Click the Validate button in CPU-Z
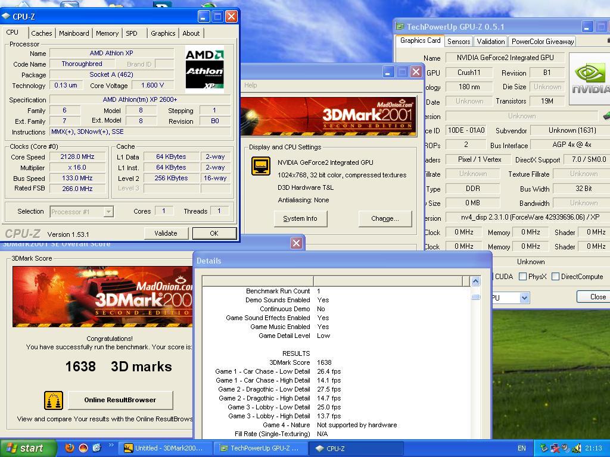The height and width of the screenshot is (457, 610). (x=166, y=233)
